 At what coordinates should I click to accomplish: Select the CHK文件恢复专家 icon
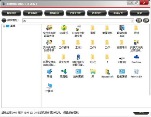(x=78, y=31)
